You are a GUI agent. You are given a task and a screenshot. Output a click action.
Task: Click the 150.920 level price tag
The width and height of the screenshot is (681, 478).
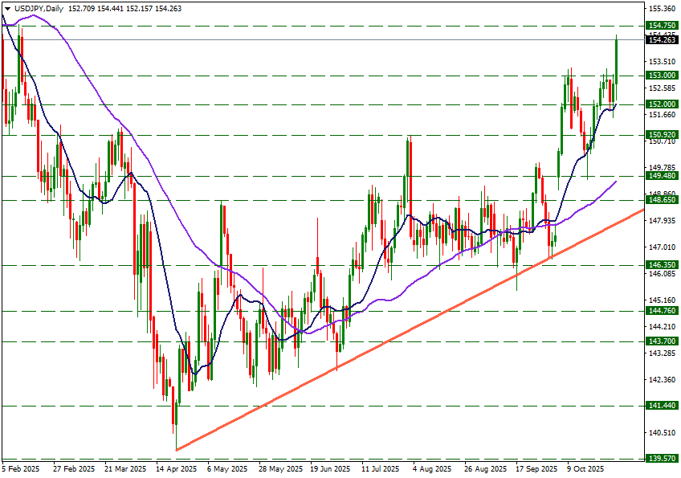click(662, 135)
